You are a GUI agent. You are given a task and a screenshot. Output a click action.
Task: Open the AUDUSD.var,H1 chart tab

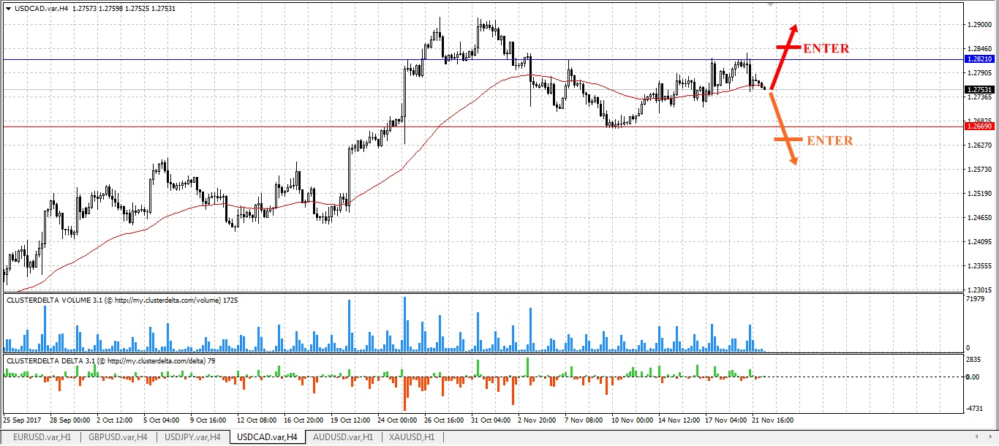(343, 437)
